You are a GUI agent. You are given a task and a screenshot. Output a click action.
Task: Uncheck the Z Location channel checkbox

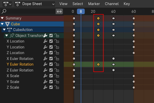(51, 53)
